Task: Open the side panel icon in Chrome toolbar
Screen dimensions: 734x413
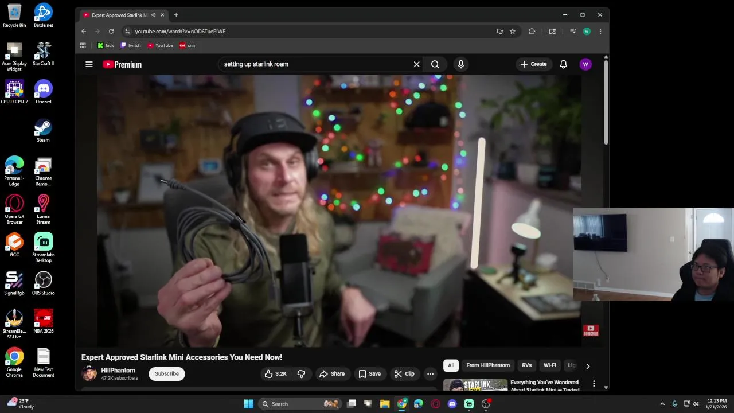Action: (x=552, y=32)
